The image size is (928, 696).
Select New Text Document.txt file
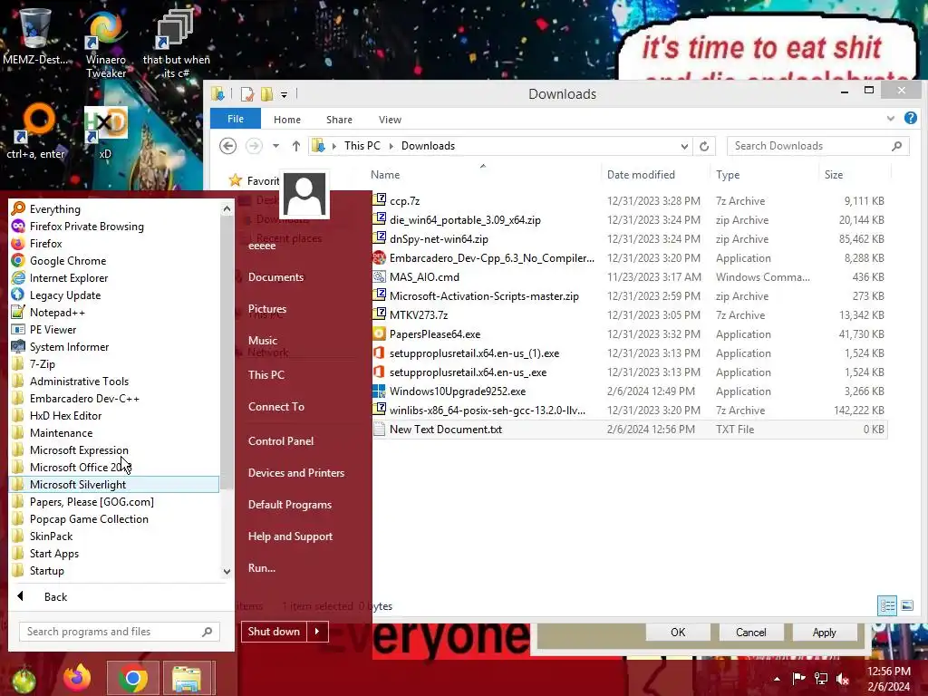click(446, 429)
